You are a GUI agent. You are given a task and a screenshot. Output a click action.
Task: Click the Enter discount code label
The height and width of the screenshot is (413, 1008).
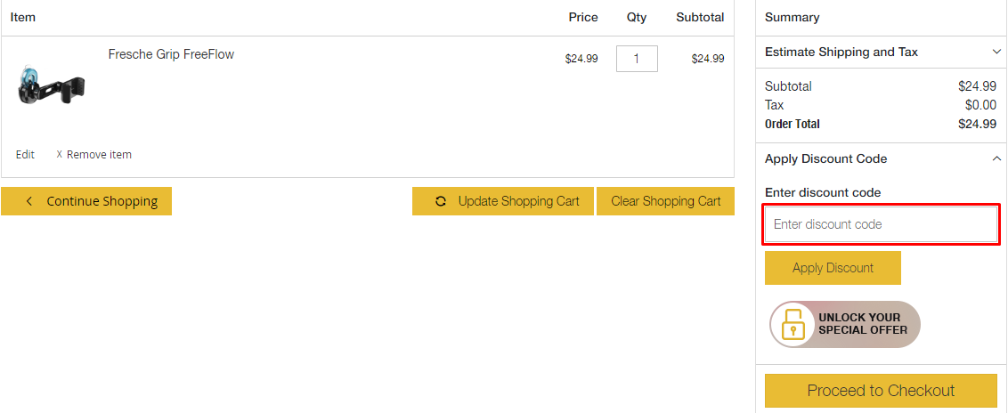tap(823, 192)
